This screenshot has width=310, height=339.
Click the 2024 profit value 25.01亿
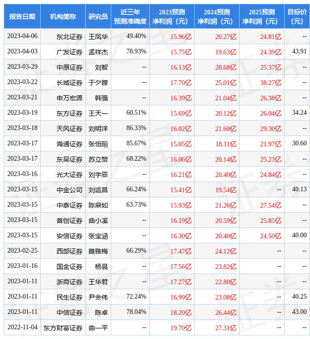(226, 83)
